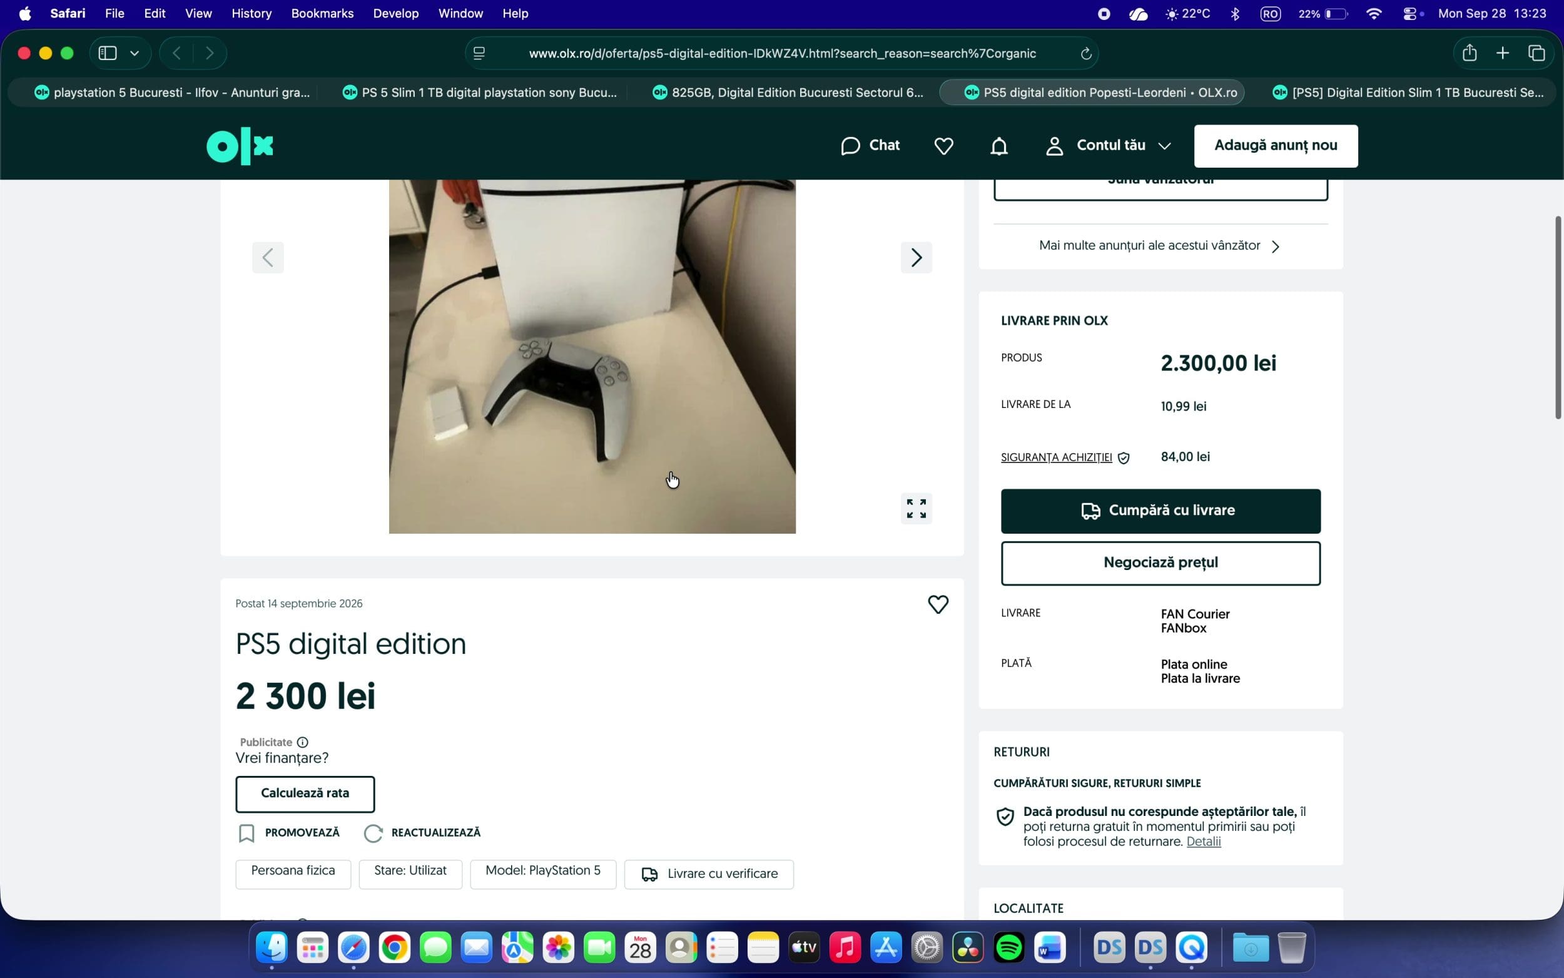Click the Publicitate info icon

(303, 742)
